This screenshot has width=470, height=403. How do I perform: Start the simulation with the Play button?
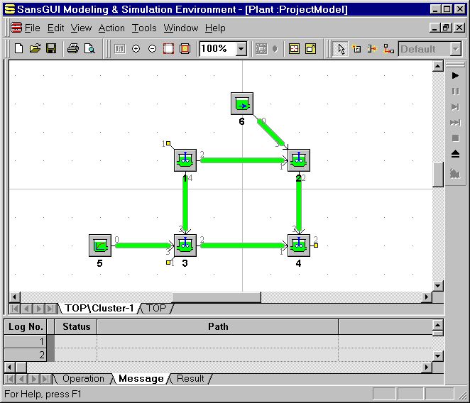tap(455, 75)
